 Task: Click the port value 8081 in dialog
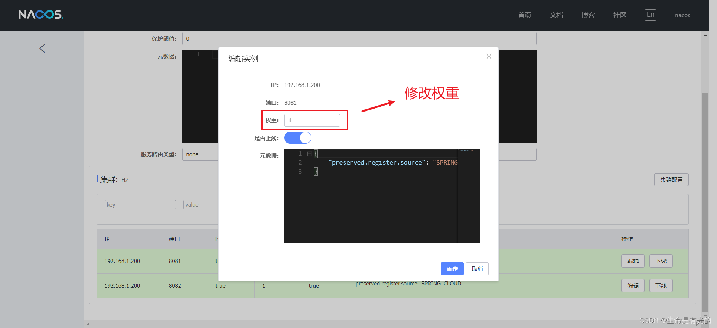click(290, 103)
